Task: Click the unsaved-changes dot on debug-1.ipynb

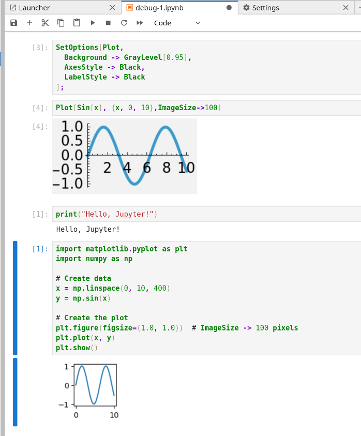Action: [228, 8]
